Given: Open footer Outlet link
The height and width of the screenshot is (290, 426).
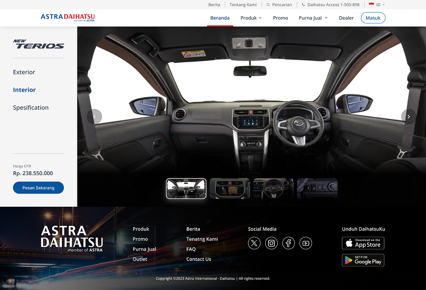Looking at the screenshot, I should 140,259.
